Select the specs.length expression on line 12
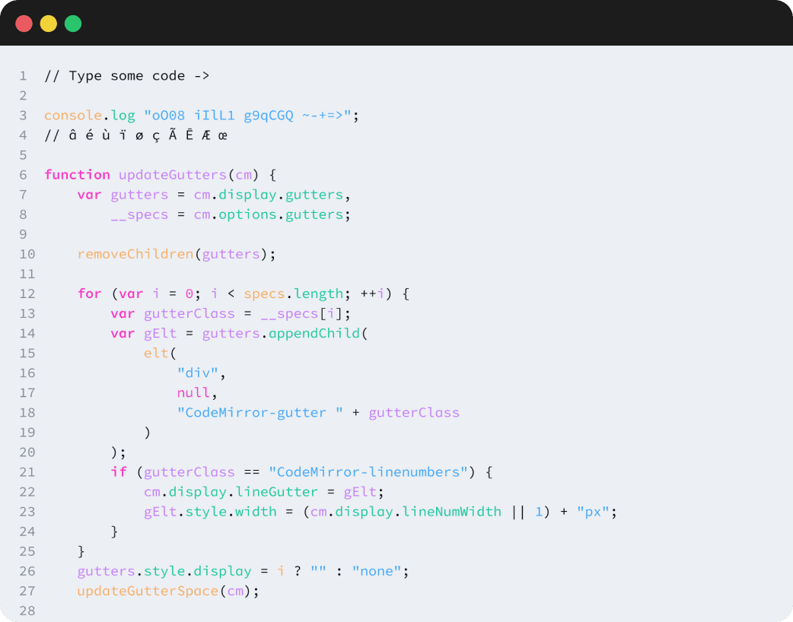Screen dimensions: 793x622 tap(292, 293)
